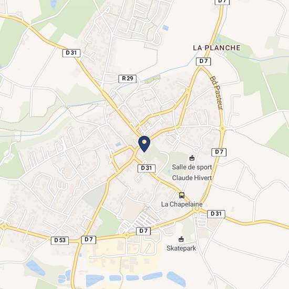
Task: Click the dark blue location pin marker
Action: point(144,144)
